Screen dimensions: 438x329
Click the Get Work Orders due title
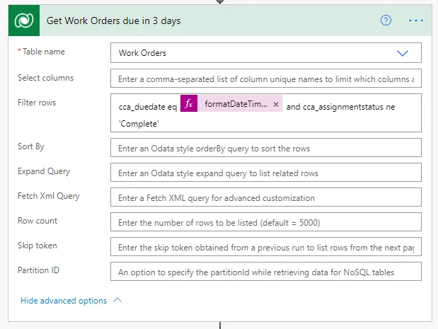113,21
